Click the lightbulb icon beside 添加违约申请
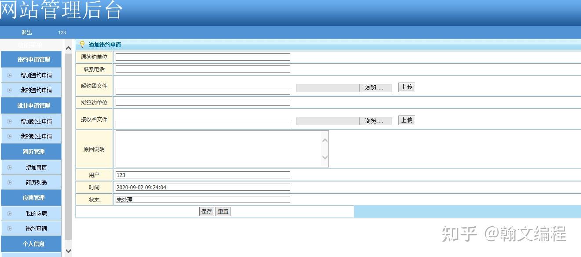Viewport: 581px width, 257px height. click(x=81, y=44)
